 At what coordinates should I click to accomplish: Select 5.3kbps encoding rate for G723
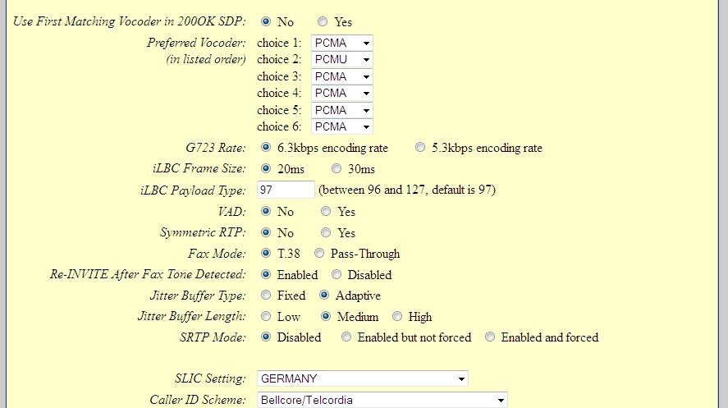click(419, 147)
